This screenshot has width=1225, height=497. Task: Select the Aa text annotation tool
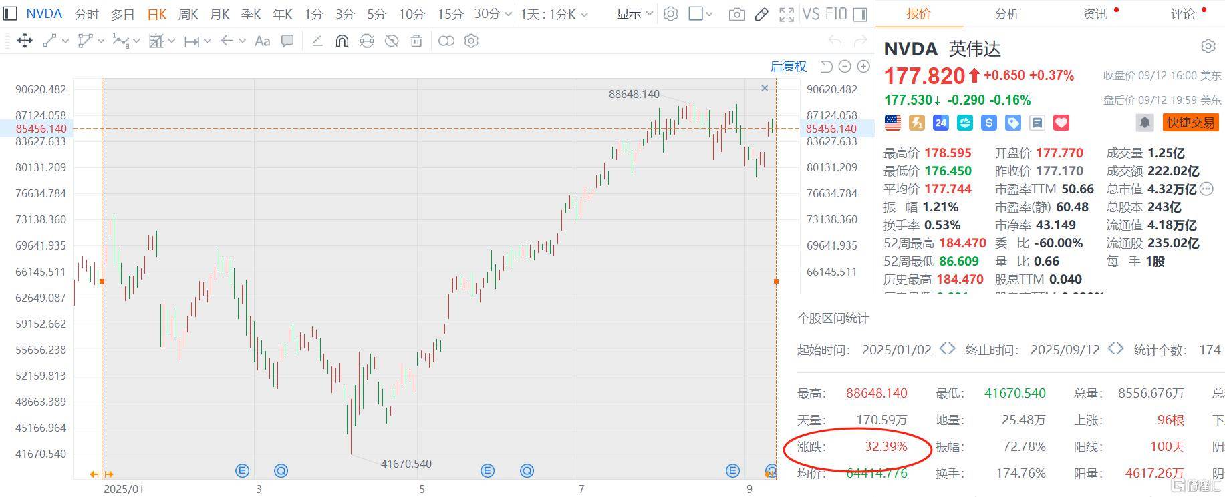[x=263, y=41]
